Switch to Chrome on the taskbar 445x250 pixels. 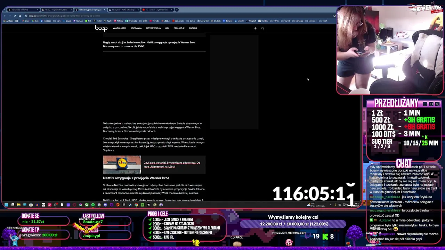pyautogui.click(x=136, y=205)
